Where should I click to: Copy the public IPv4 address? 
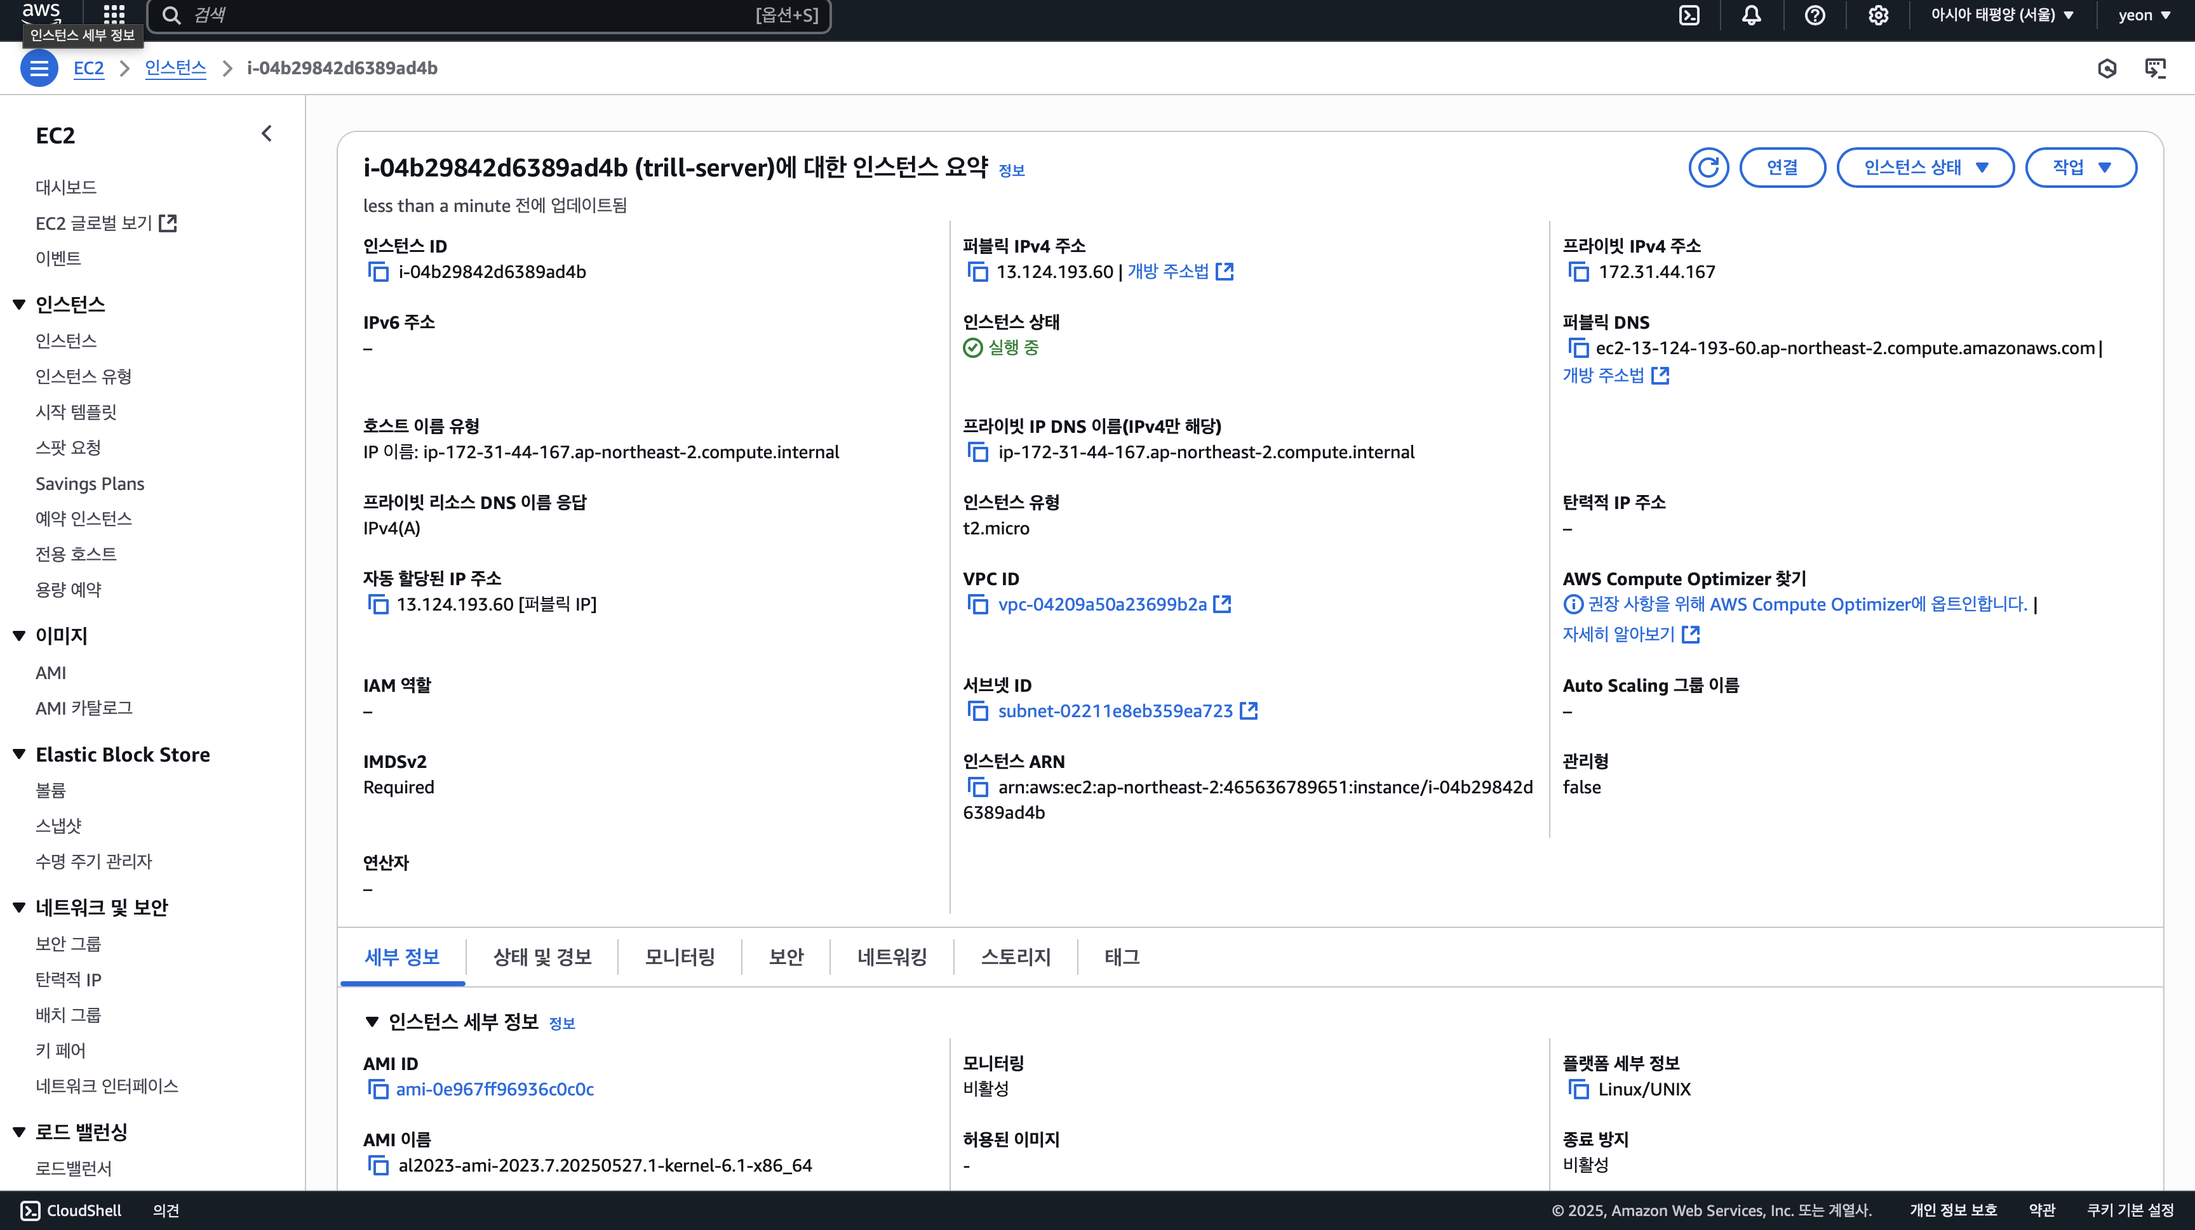(977, 272)
